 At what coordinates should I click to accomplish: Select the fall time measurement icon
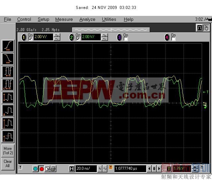pyautogui.click(x=8, y=59)
